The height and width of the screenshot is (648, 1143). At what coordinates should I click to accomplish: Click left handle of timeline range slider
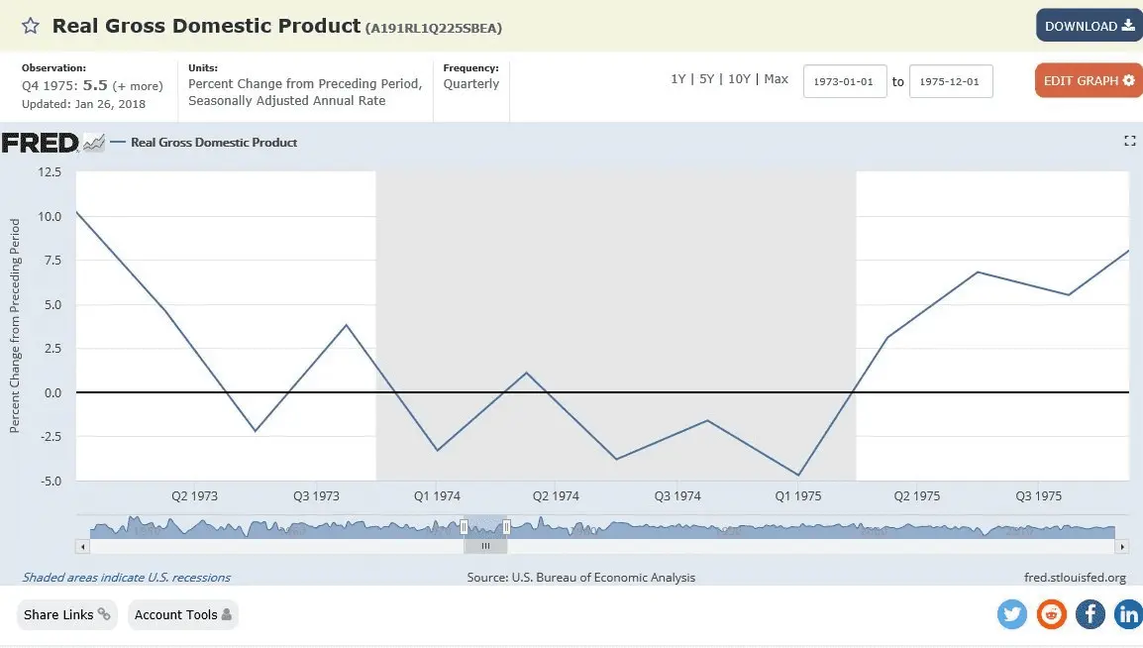(464, 527)
